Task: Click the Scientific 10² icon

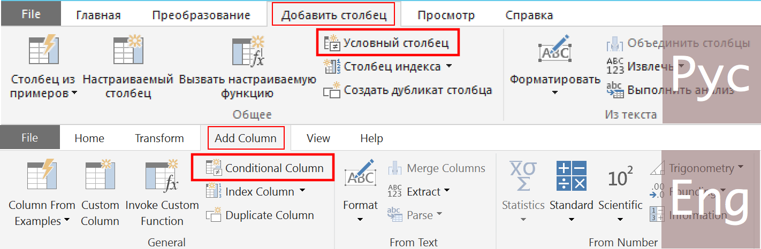Action: tap(620, 176)
